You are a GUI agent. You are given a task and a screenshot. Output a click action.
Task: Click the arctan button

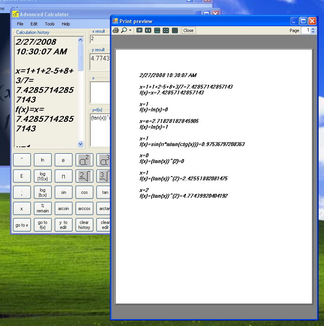(103, 208)
